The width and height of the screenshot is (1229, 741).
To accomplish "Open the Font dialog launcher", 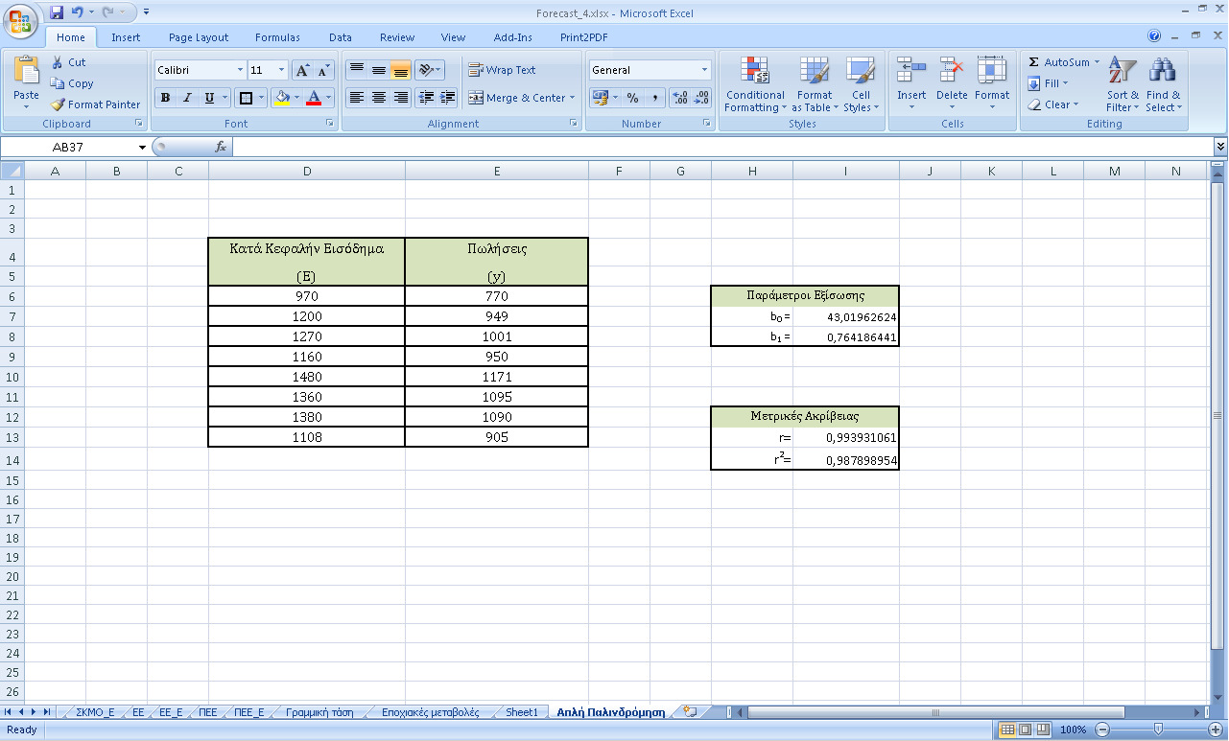I will 330,124.
